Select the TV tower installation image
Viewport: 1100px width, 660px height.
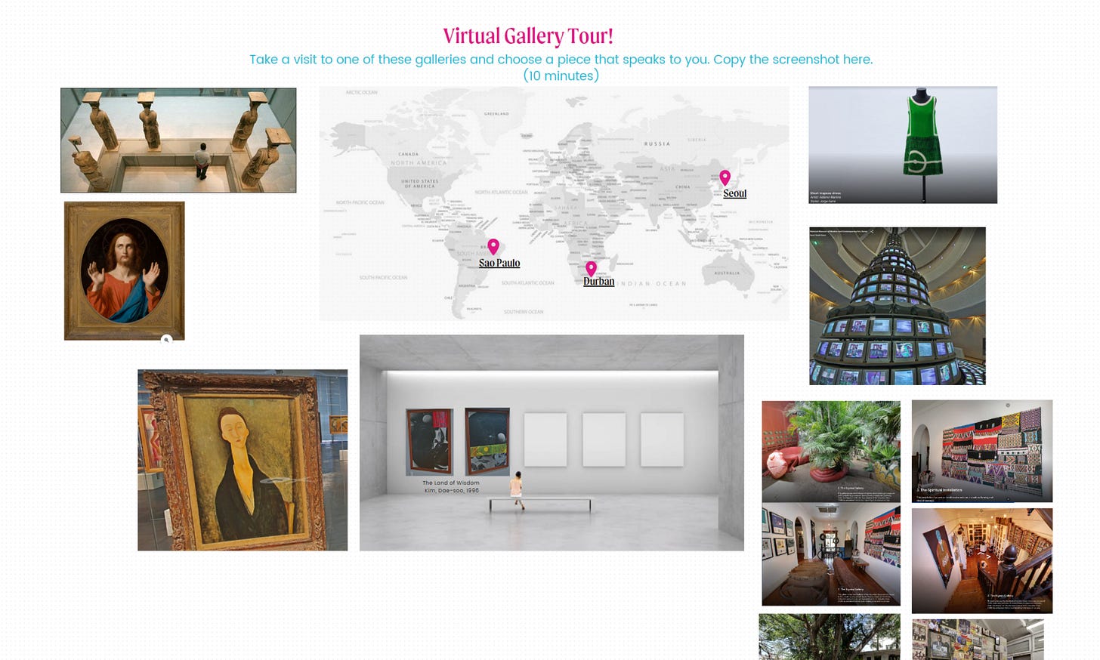tap(898, 306)
